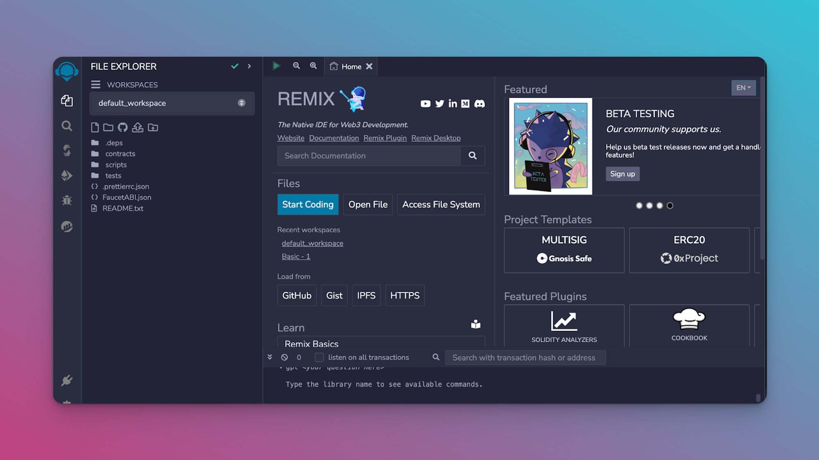This screenshot has width=819, height=460.
Task: Select the third carousel dot
Action: 659,206
